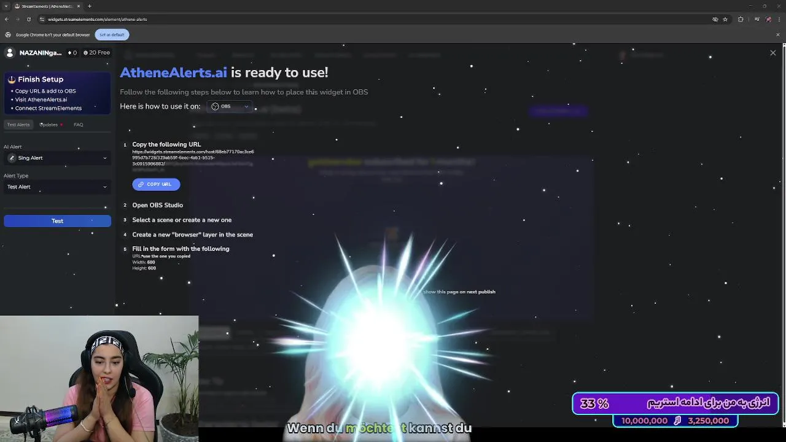Screen dimensions: 786x442
Task: Switch to the FAQ tab
Action: pos(79,125)
